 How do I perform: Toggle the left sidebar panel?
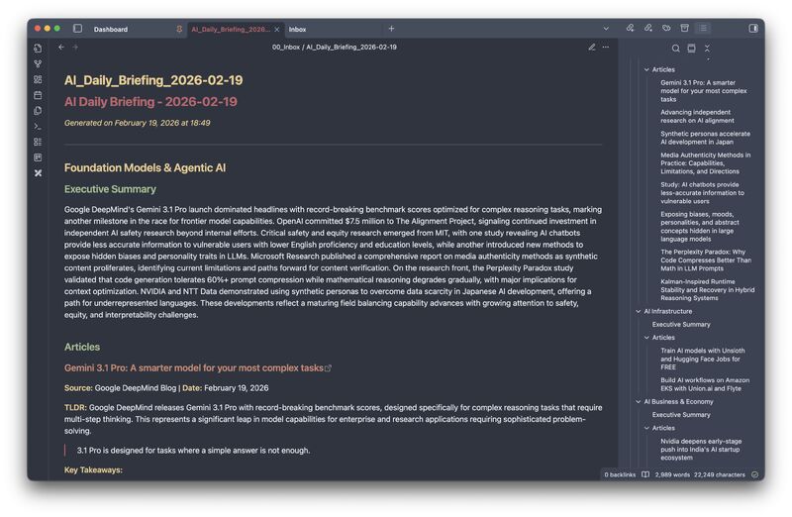click(77, 29)
